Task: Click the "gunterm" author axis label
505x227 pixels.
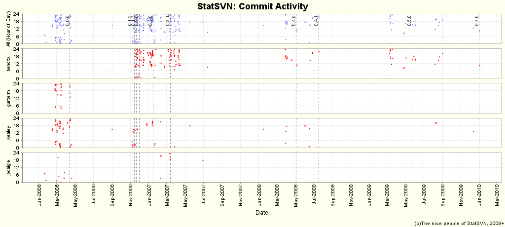Action: (x=8, y=98)
